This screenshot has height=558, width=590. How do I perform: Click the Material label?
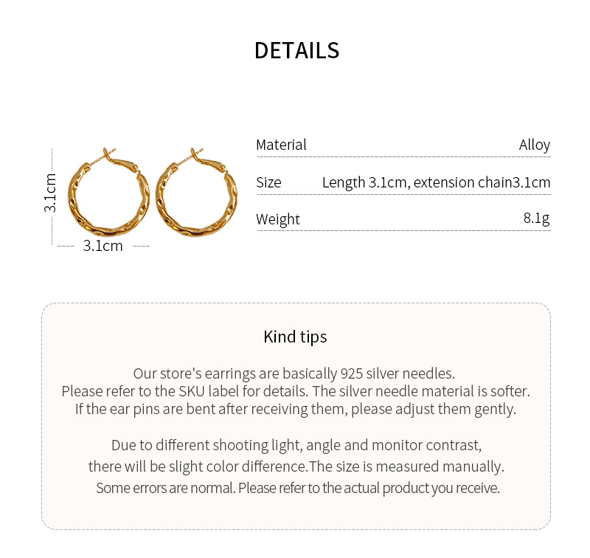coord(281,145)
